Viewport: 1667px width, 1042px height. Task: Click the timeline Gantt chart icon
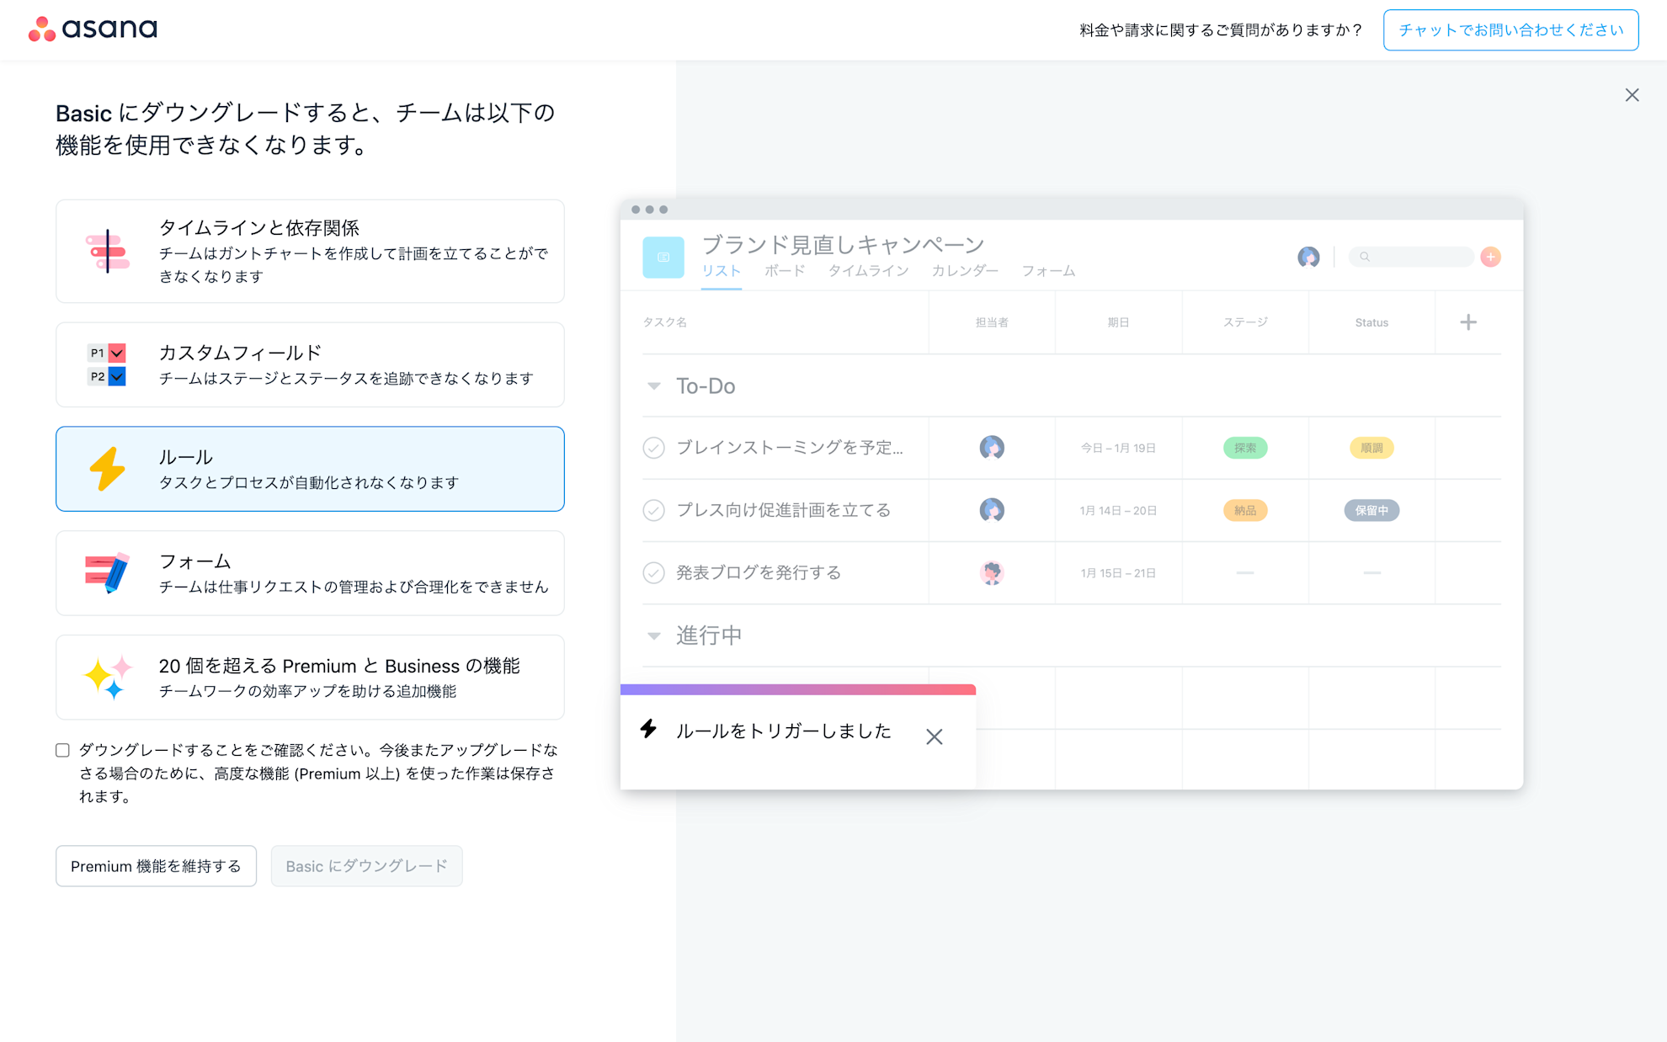point(108,251)
